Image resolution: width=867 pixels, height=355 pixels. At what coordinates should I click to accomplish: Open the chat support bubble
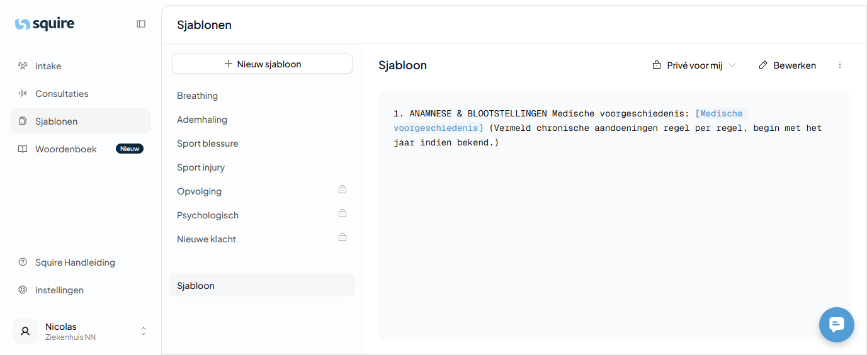pos(836,325)
